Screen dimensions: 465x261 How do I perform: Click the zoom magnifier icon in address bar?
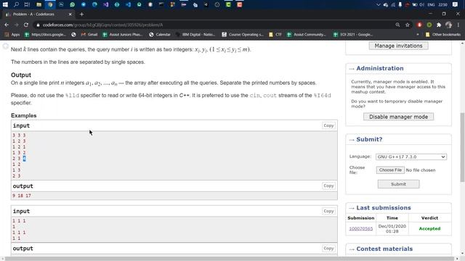click(x=397, y=25)
